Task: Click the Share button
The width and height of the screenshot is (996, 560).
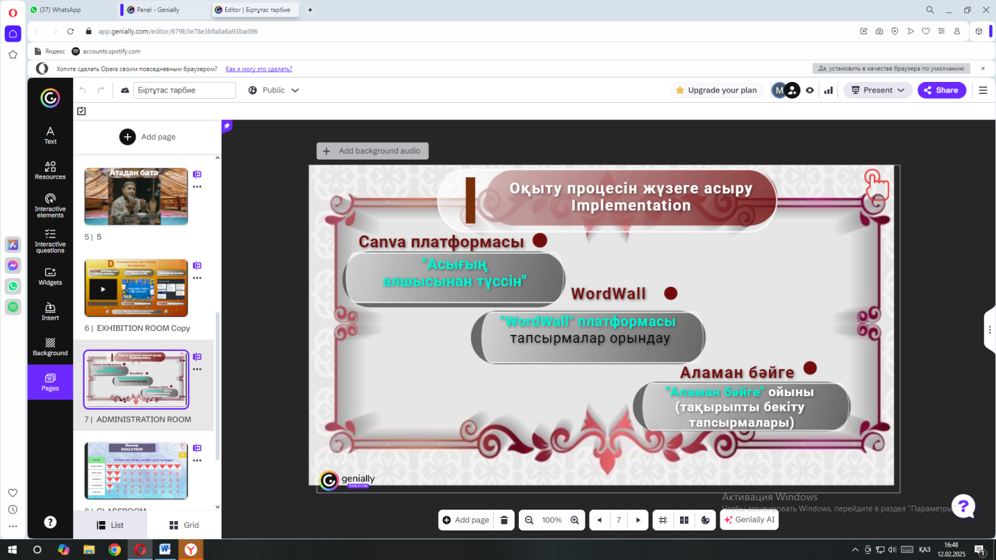Action: click(942, 90)
